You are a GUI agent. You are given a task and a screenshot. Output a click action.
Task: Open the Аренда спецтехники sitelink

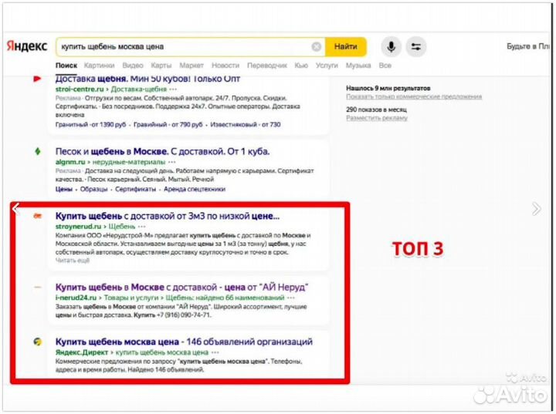[195, 189]
